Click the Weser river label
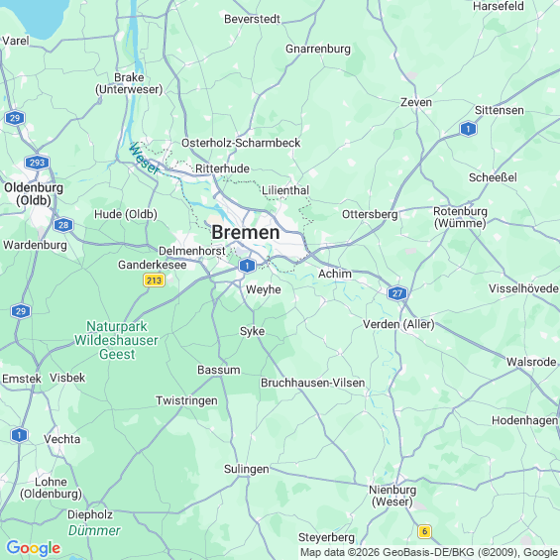This screenshot has width=560, height=560. tap(144, 159)
